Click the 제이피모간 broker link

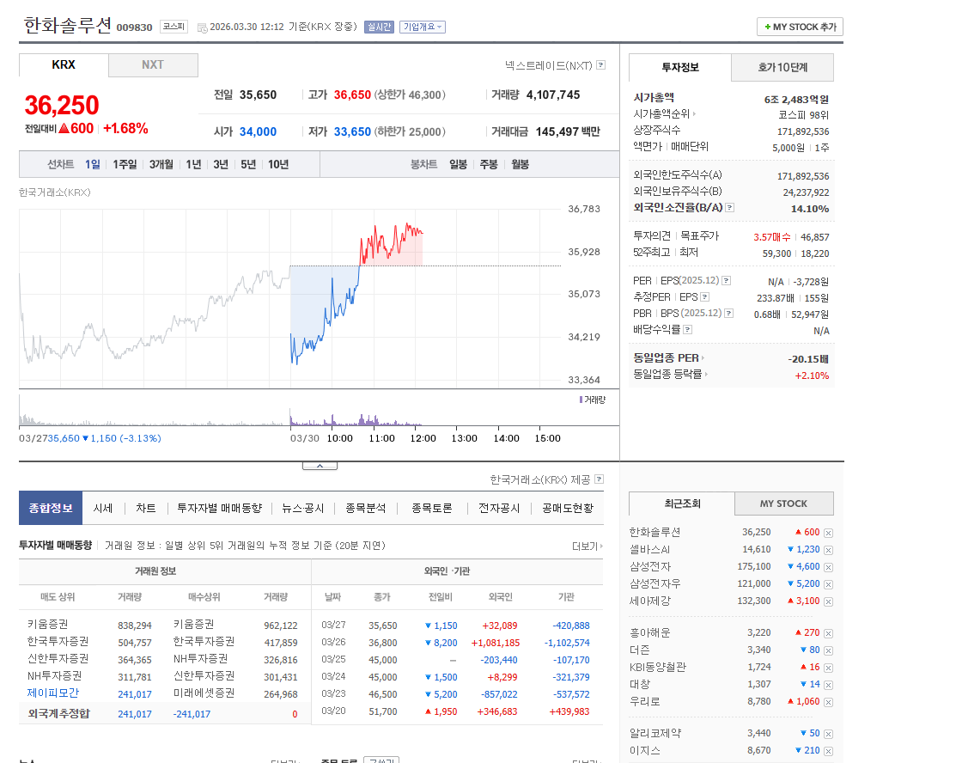click(x=53, y=693)
